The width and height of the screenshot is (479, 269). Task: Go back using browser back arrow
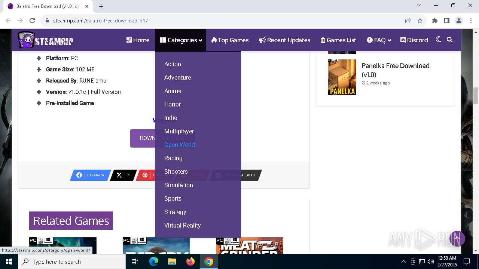[8, 21]
